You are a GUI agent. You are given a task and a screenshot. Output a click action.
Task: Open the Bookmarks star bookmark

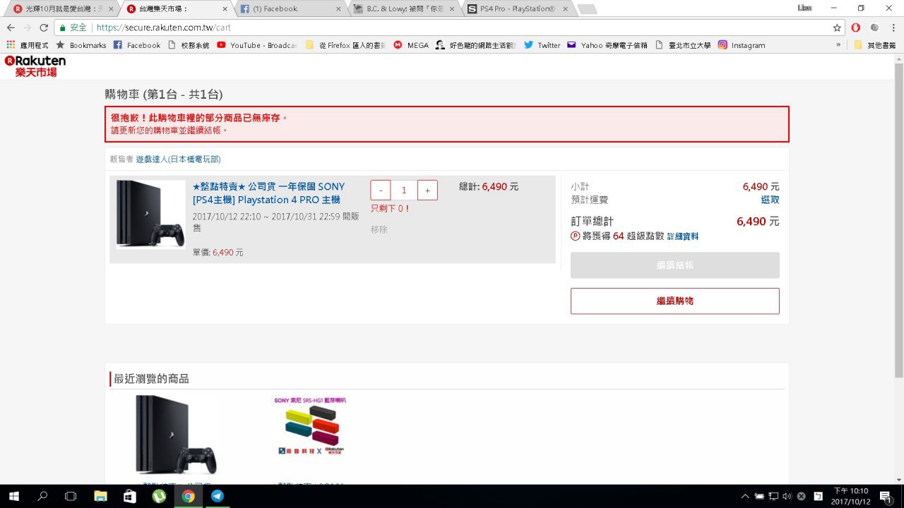click(81, 45)
